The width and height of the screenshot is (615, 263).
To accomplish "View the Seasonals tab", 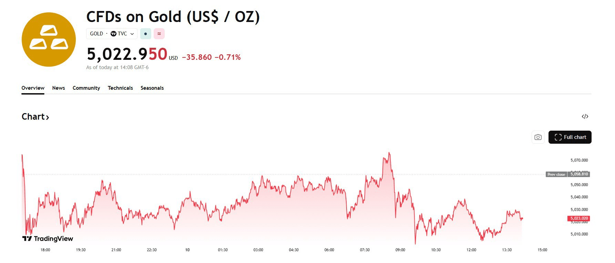I will tap(152, 88).
